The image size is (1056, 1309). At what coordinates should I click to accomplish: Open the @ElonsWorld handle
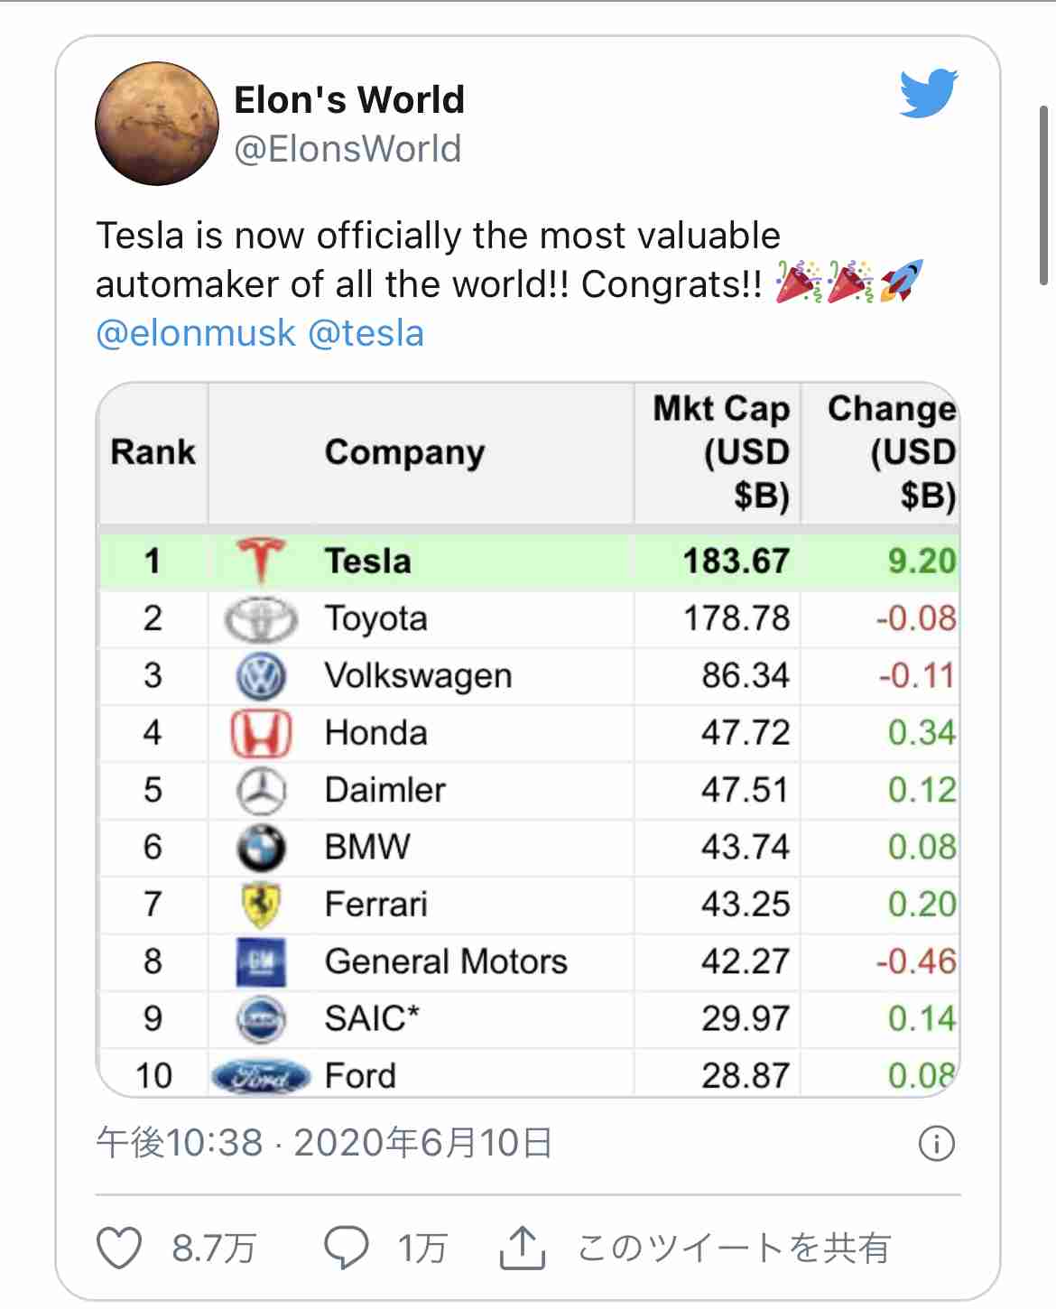pos(347,149)
